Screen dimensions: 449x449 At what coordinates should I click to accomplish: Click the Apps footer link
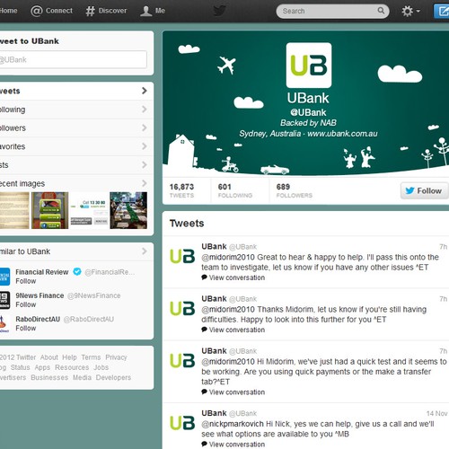click(x=42, y=367)
